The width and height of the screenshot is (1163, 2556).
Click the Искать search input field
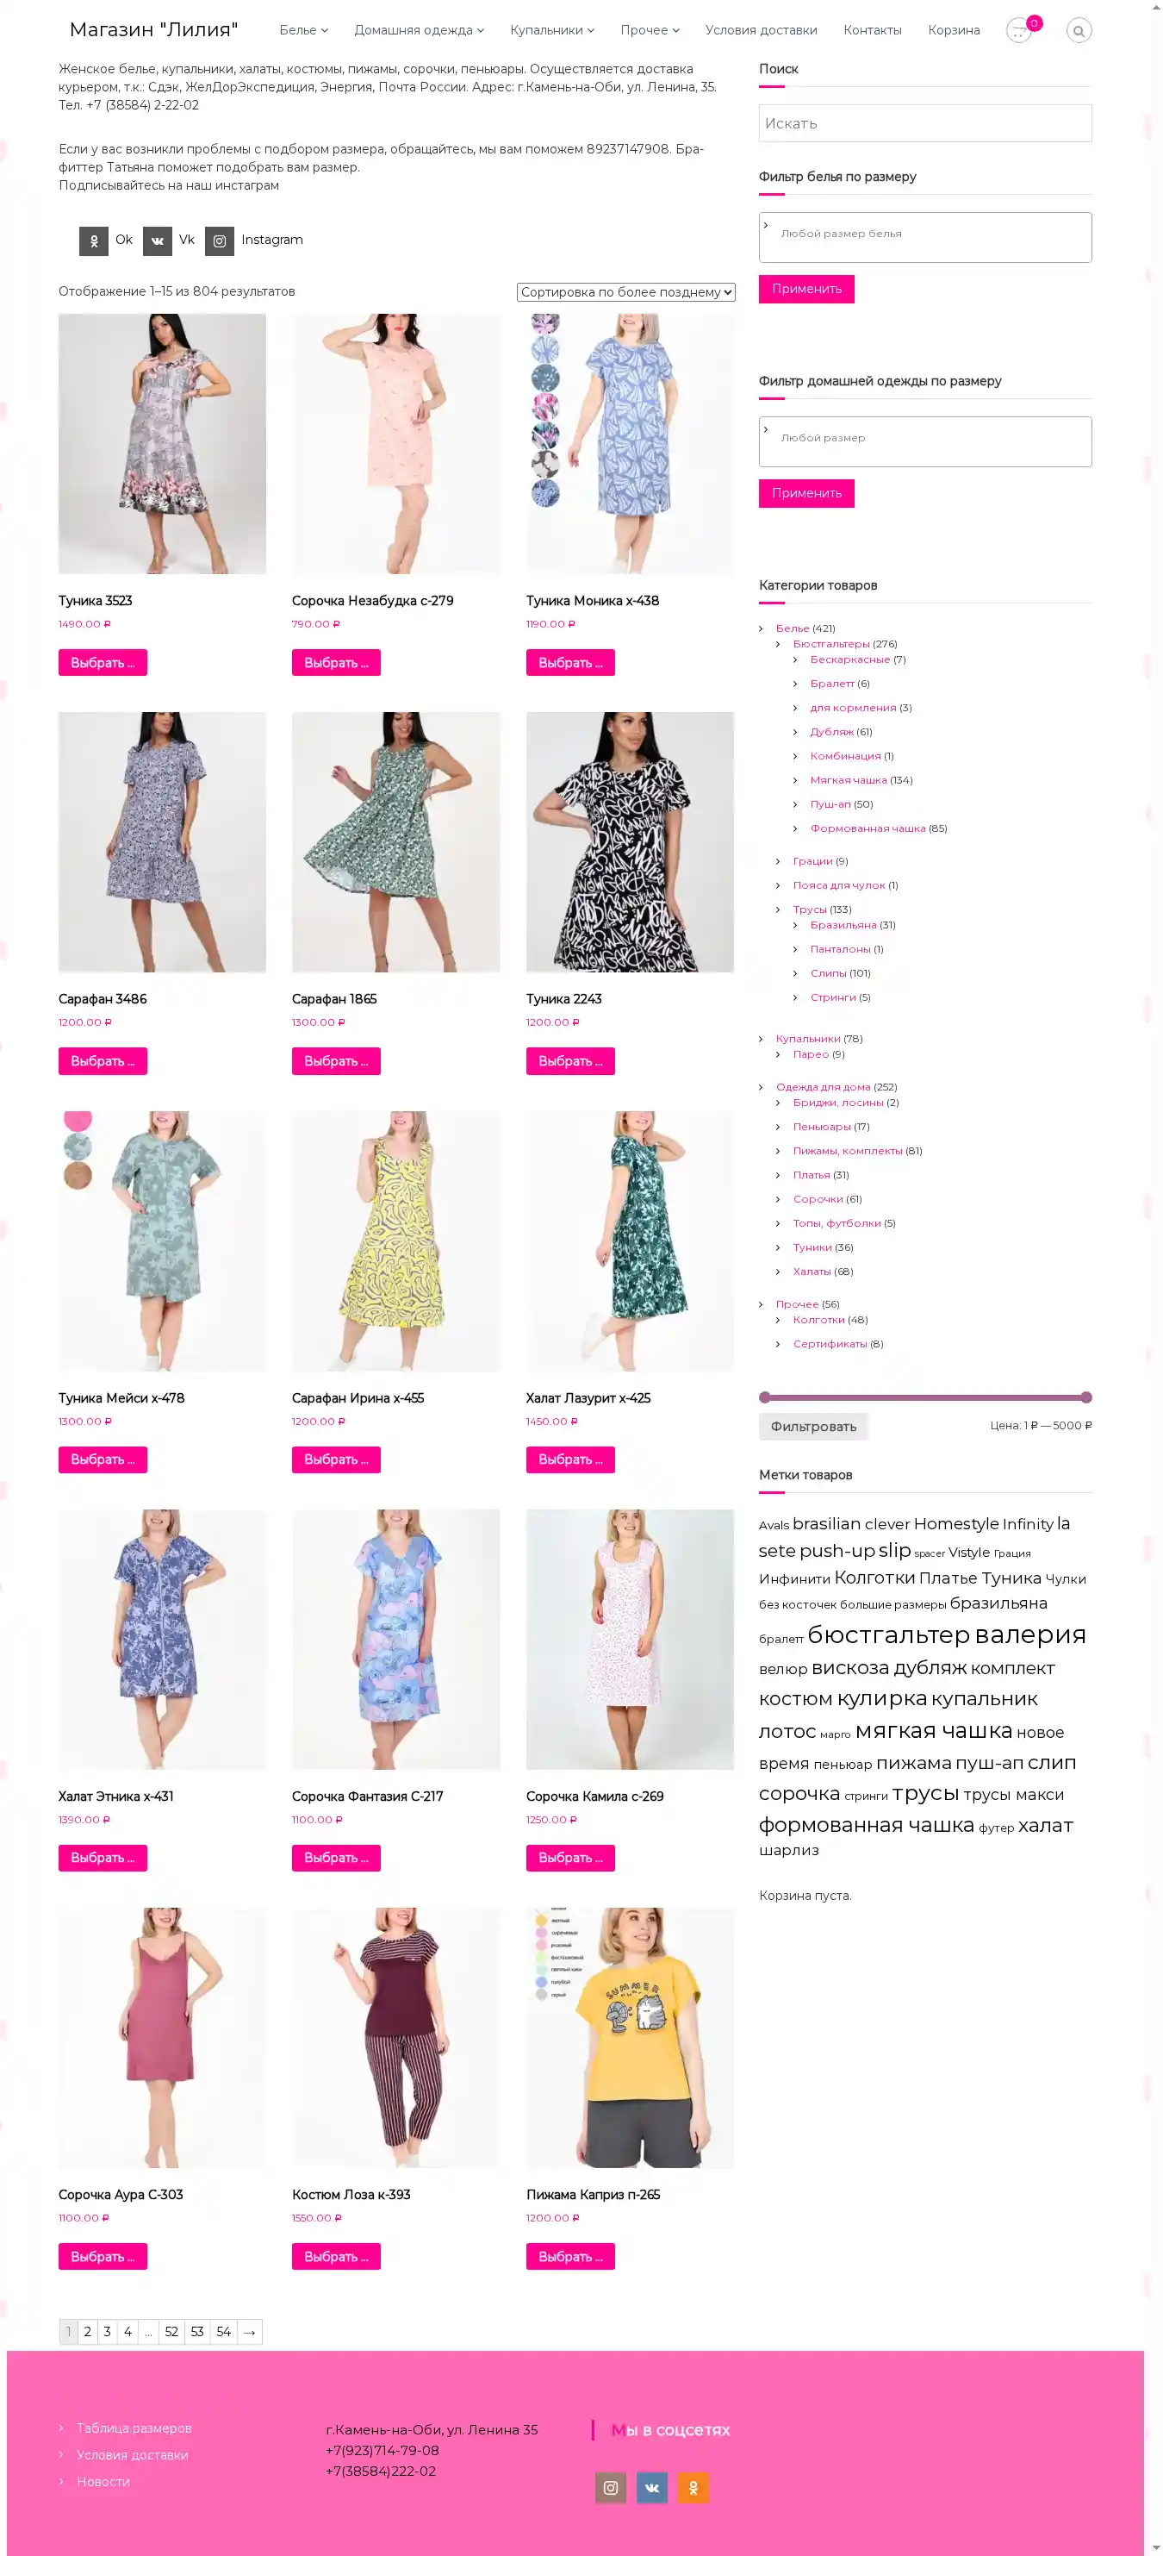(x=925, y=123)
